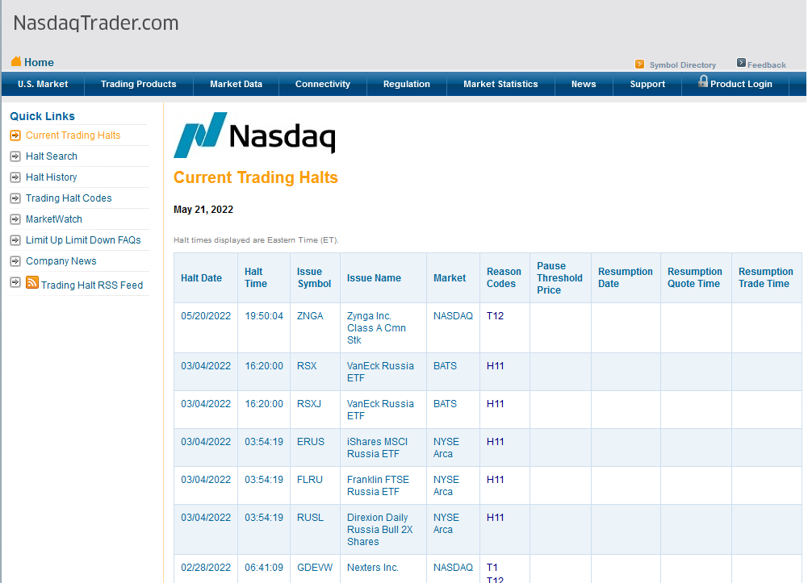
Task: Open Current Trading Halts quick link
Action: tap(73, 135)
